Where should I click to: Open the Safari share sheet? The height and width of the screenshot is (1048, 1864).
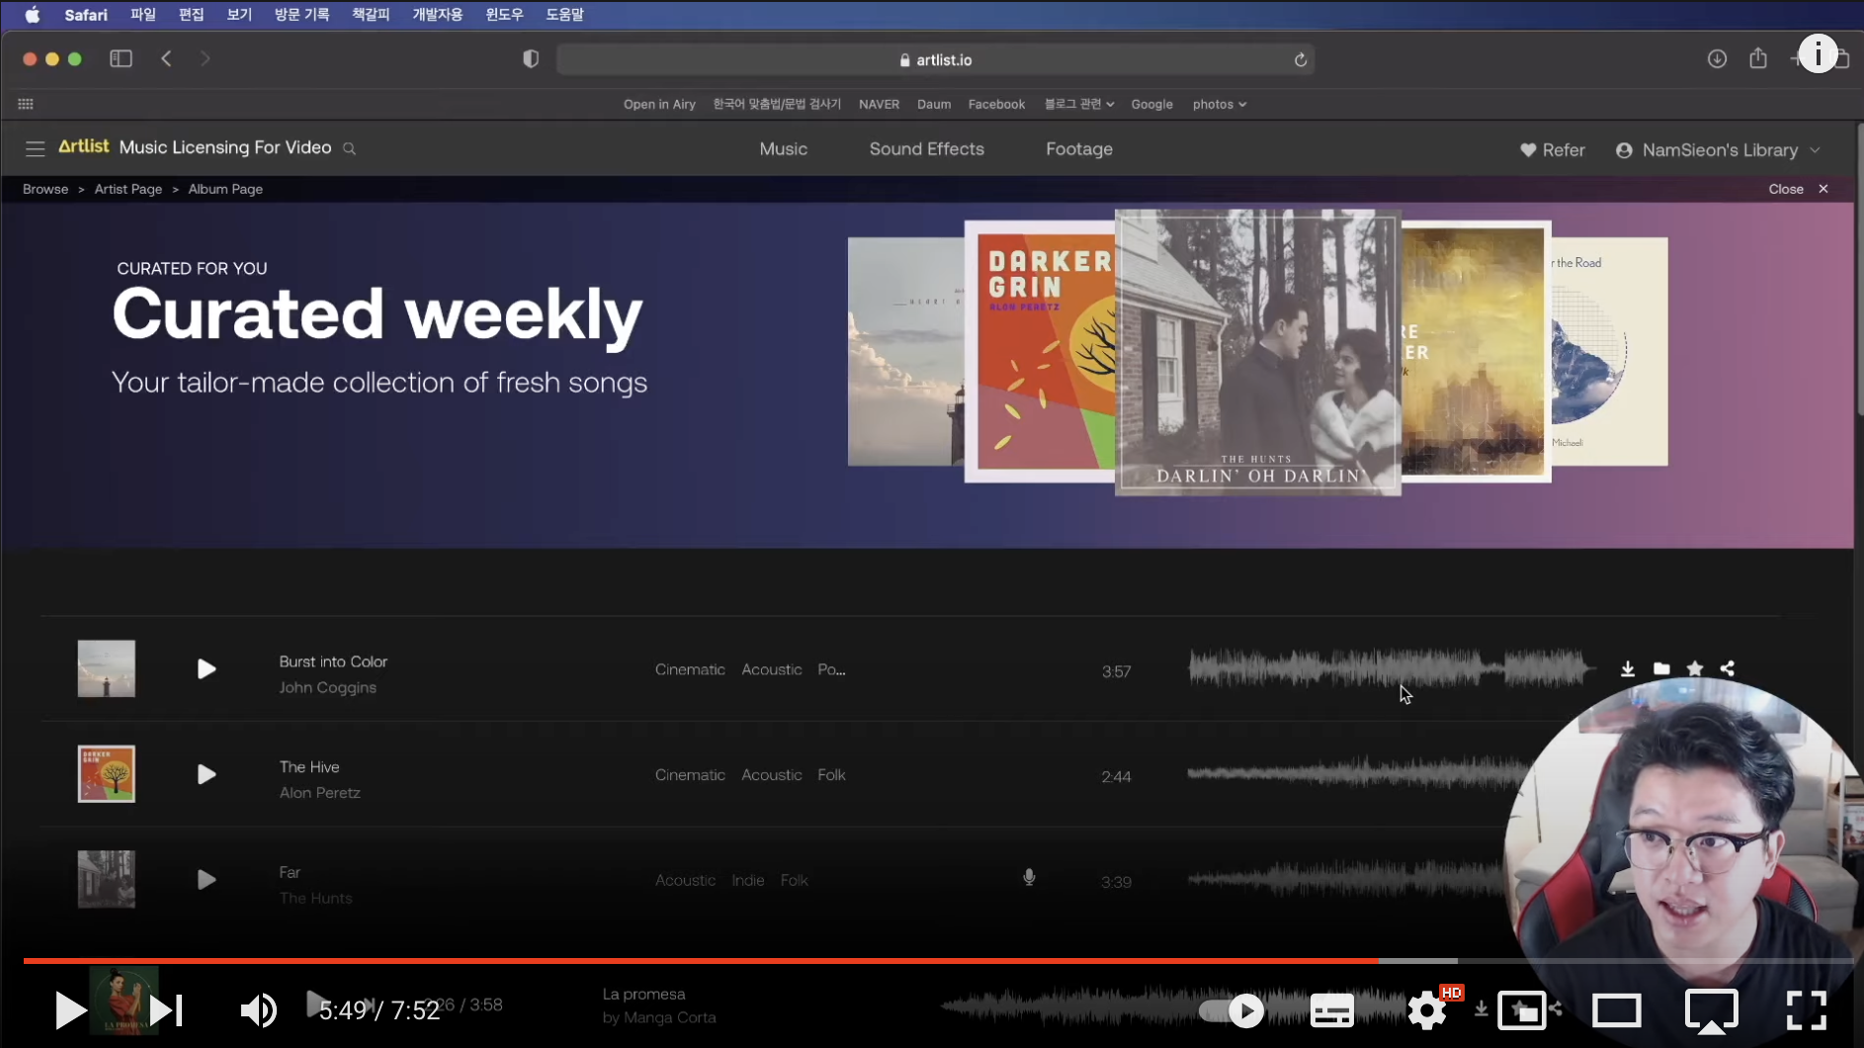[1757, 58]
